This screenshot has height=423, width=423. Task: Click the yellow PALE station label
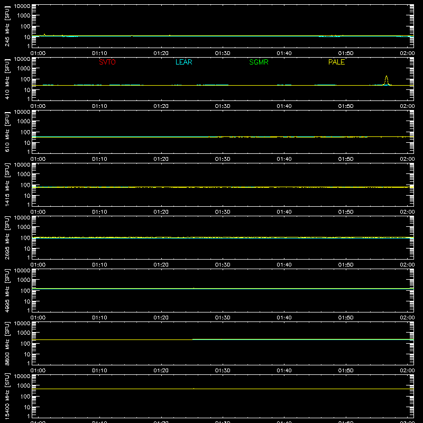click(x=336, y=62)
